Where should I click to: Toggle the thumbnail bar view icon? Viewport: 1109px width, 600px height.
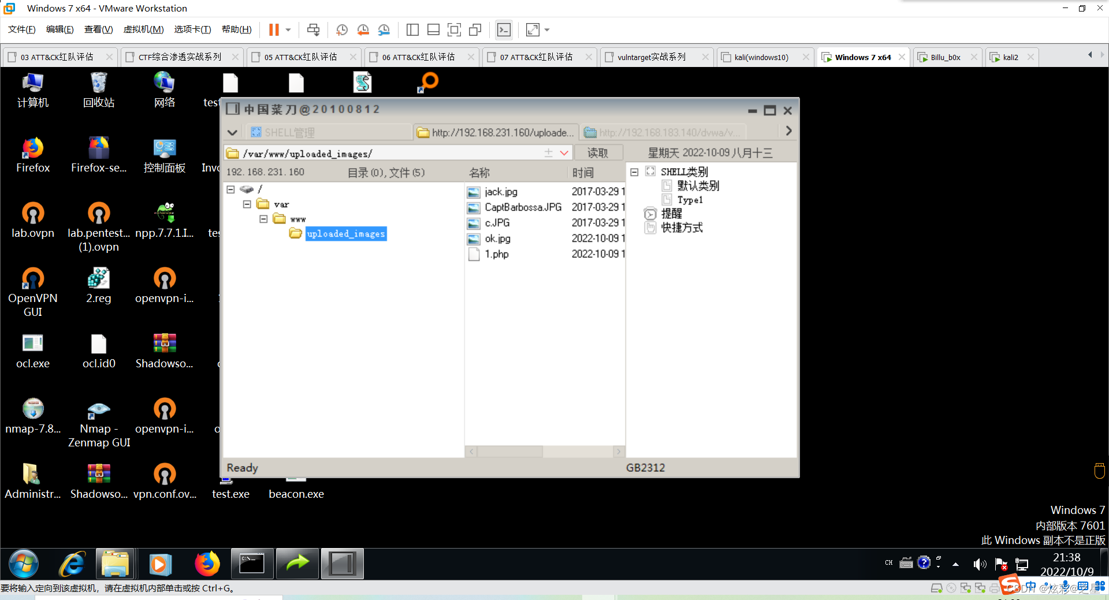point(433,29)
